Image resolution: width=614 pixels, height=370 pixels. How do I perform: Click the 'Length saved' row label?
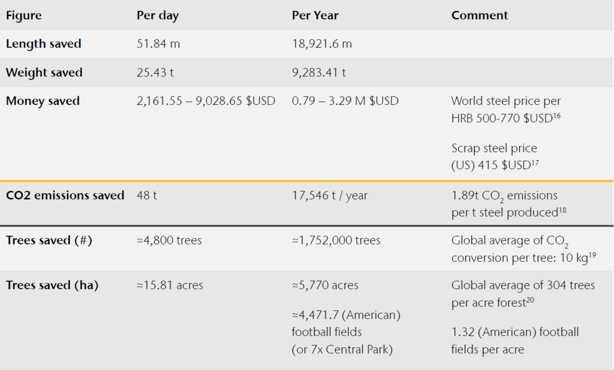pyautogui.click(x=44, y=44)
